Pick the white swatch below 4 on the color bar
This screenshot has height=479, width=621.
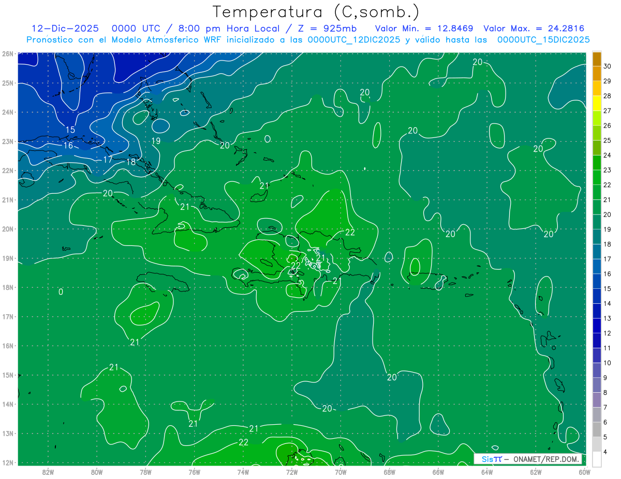tap(597, 459)
